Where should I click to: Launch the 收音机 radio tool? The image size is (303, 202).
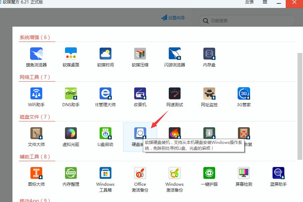click(140, 93)
